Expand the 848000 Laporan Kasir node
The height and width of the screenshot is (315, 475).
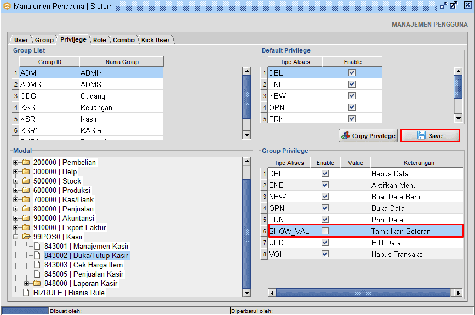pos(27,284)
